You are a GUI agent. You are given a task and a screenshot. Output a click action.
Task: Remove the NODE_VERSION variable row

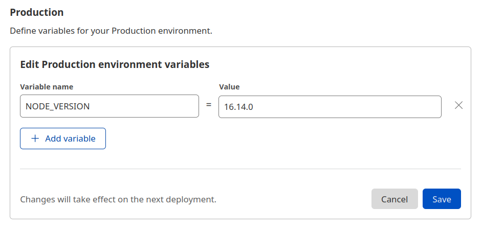click(x=459, y=106)
